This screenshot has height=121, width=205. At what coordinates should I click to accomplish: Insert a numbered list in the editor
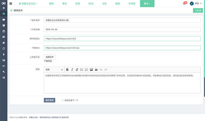click(86, 70)
